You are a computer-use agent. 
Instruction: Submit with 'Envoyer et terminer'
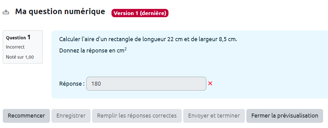tap(214, 116)
